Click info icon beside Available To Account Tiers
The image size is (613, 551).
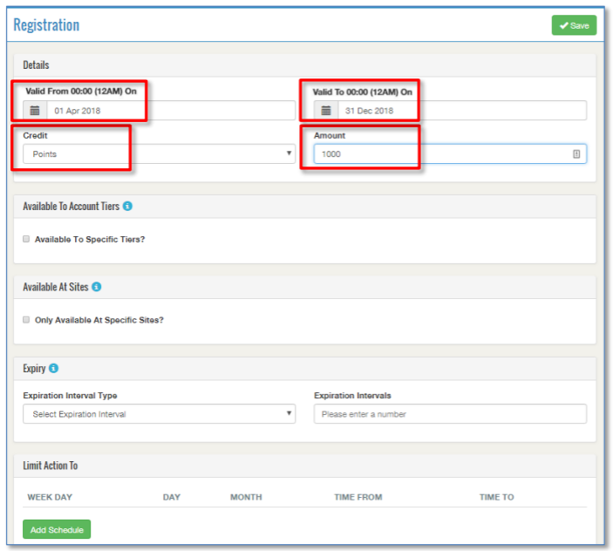128,207
